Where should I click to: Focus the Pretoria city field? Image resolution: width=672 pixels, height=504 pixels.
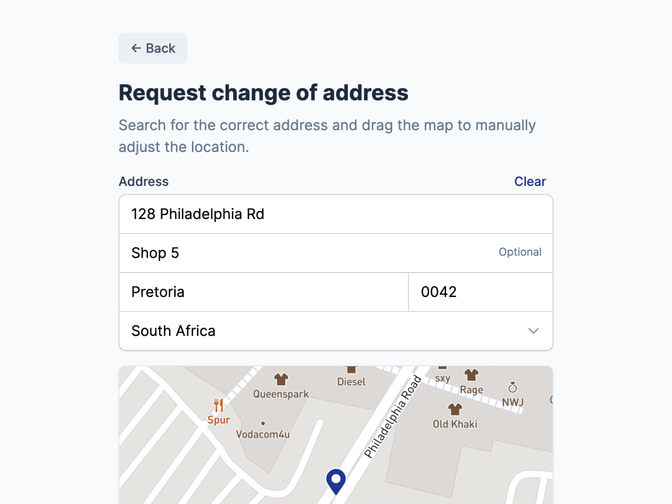(264, 292)
